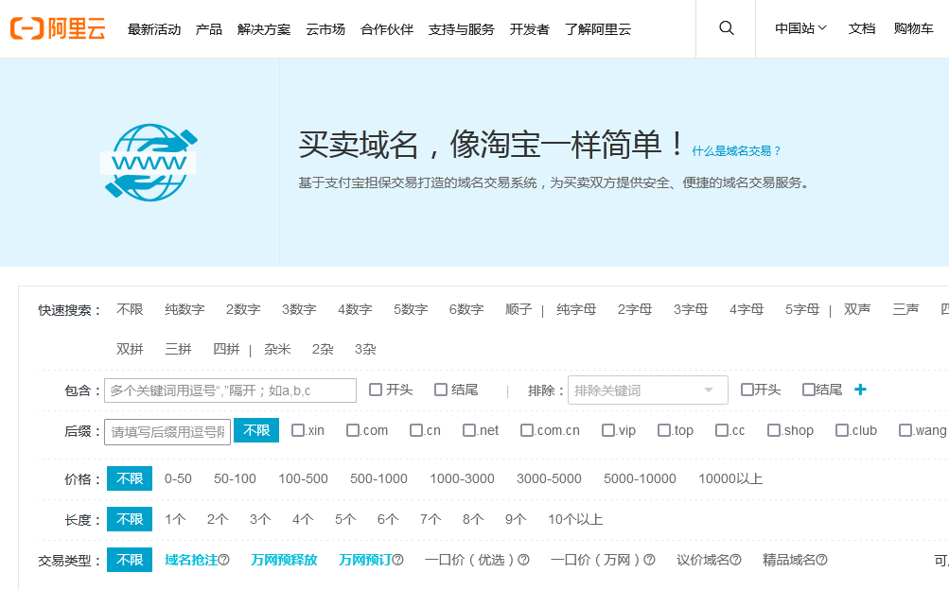Filter by 域名抢注 transaction type
949x590 pixels.
tap(191, 560)
